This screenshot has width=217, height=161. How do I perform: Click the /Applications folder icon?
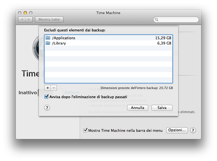point(48,38)
